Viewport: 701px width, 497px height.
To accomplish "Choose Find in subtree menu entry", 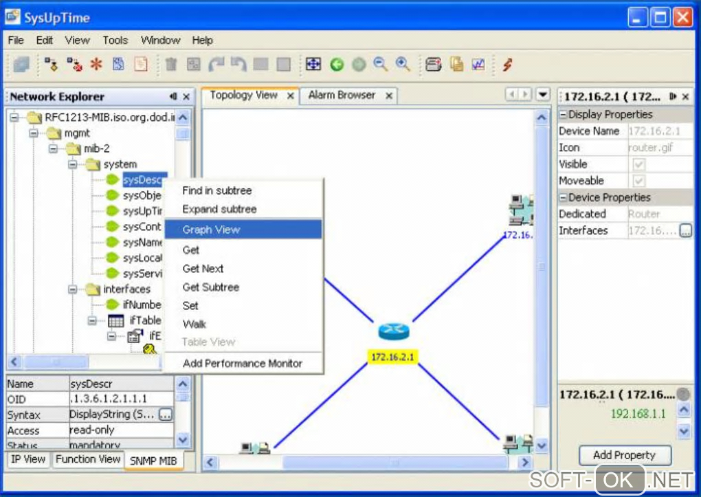I will (x=243, y=190).
